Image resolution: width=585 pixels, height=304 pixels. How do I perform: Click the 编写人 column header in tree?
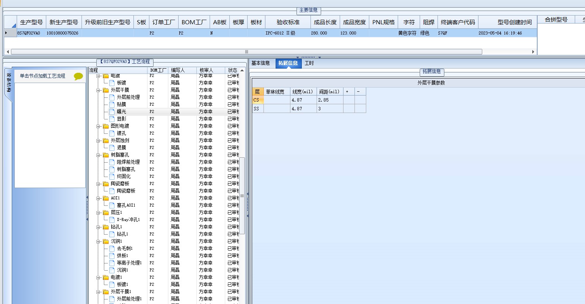tap(182, 70)
